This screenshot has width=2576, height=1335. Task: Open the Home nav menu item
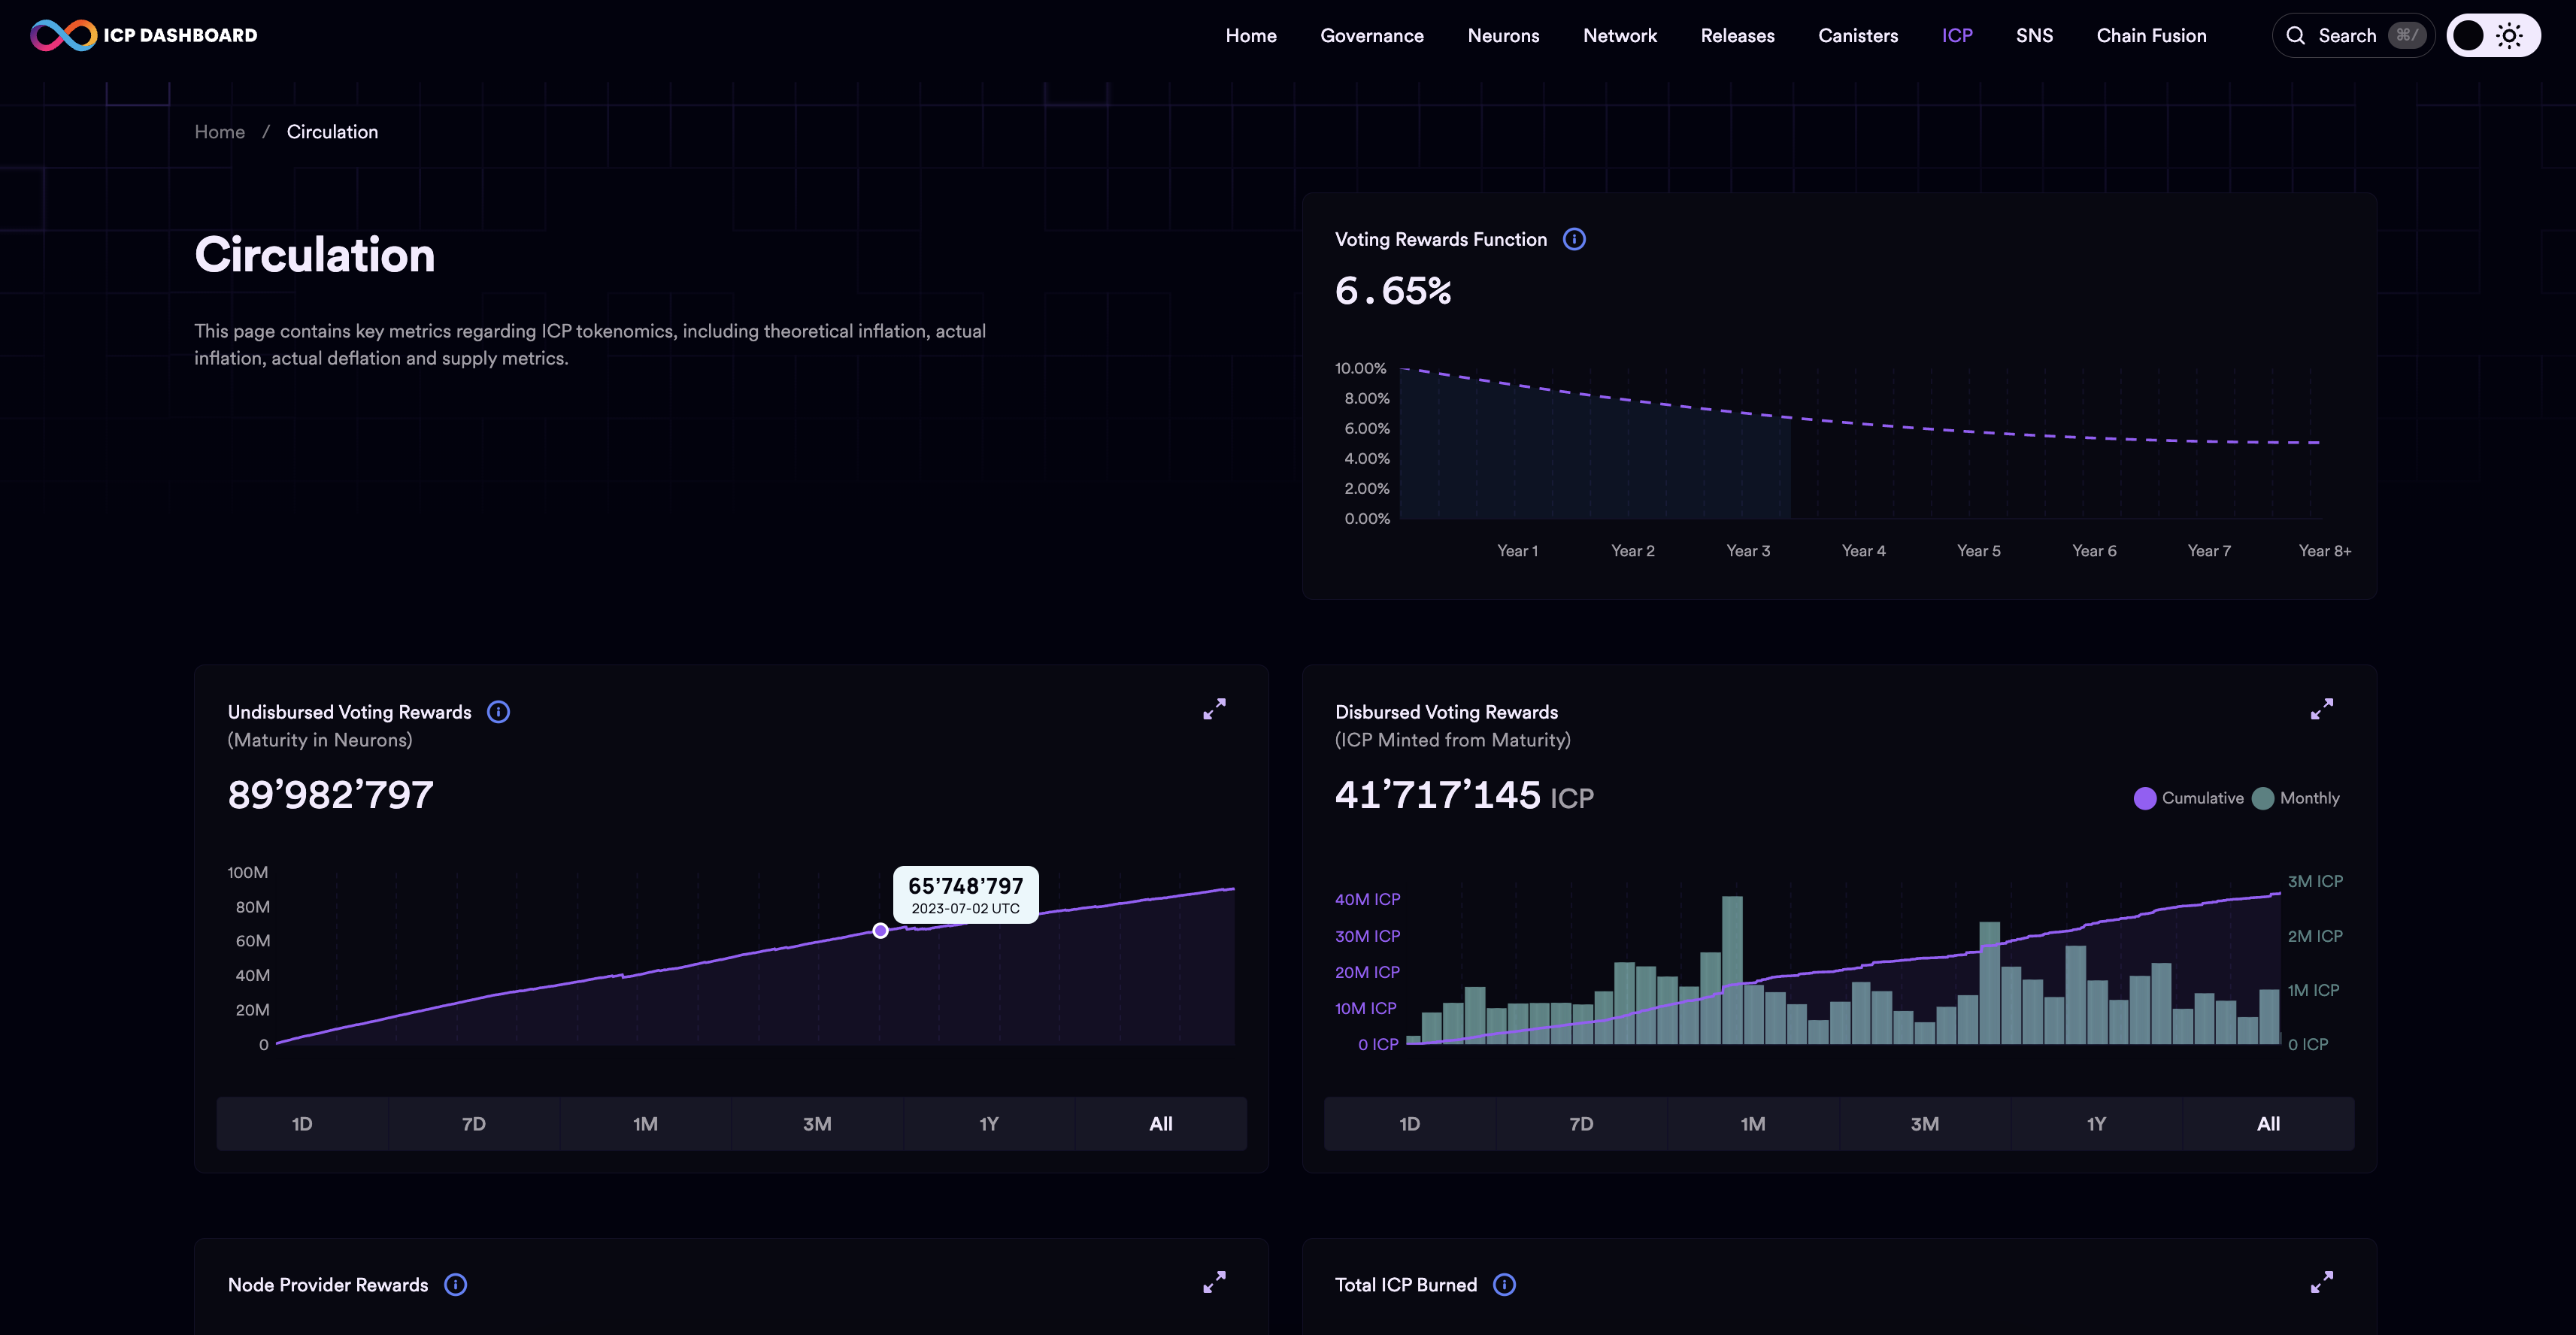point(1251,36)
